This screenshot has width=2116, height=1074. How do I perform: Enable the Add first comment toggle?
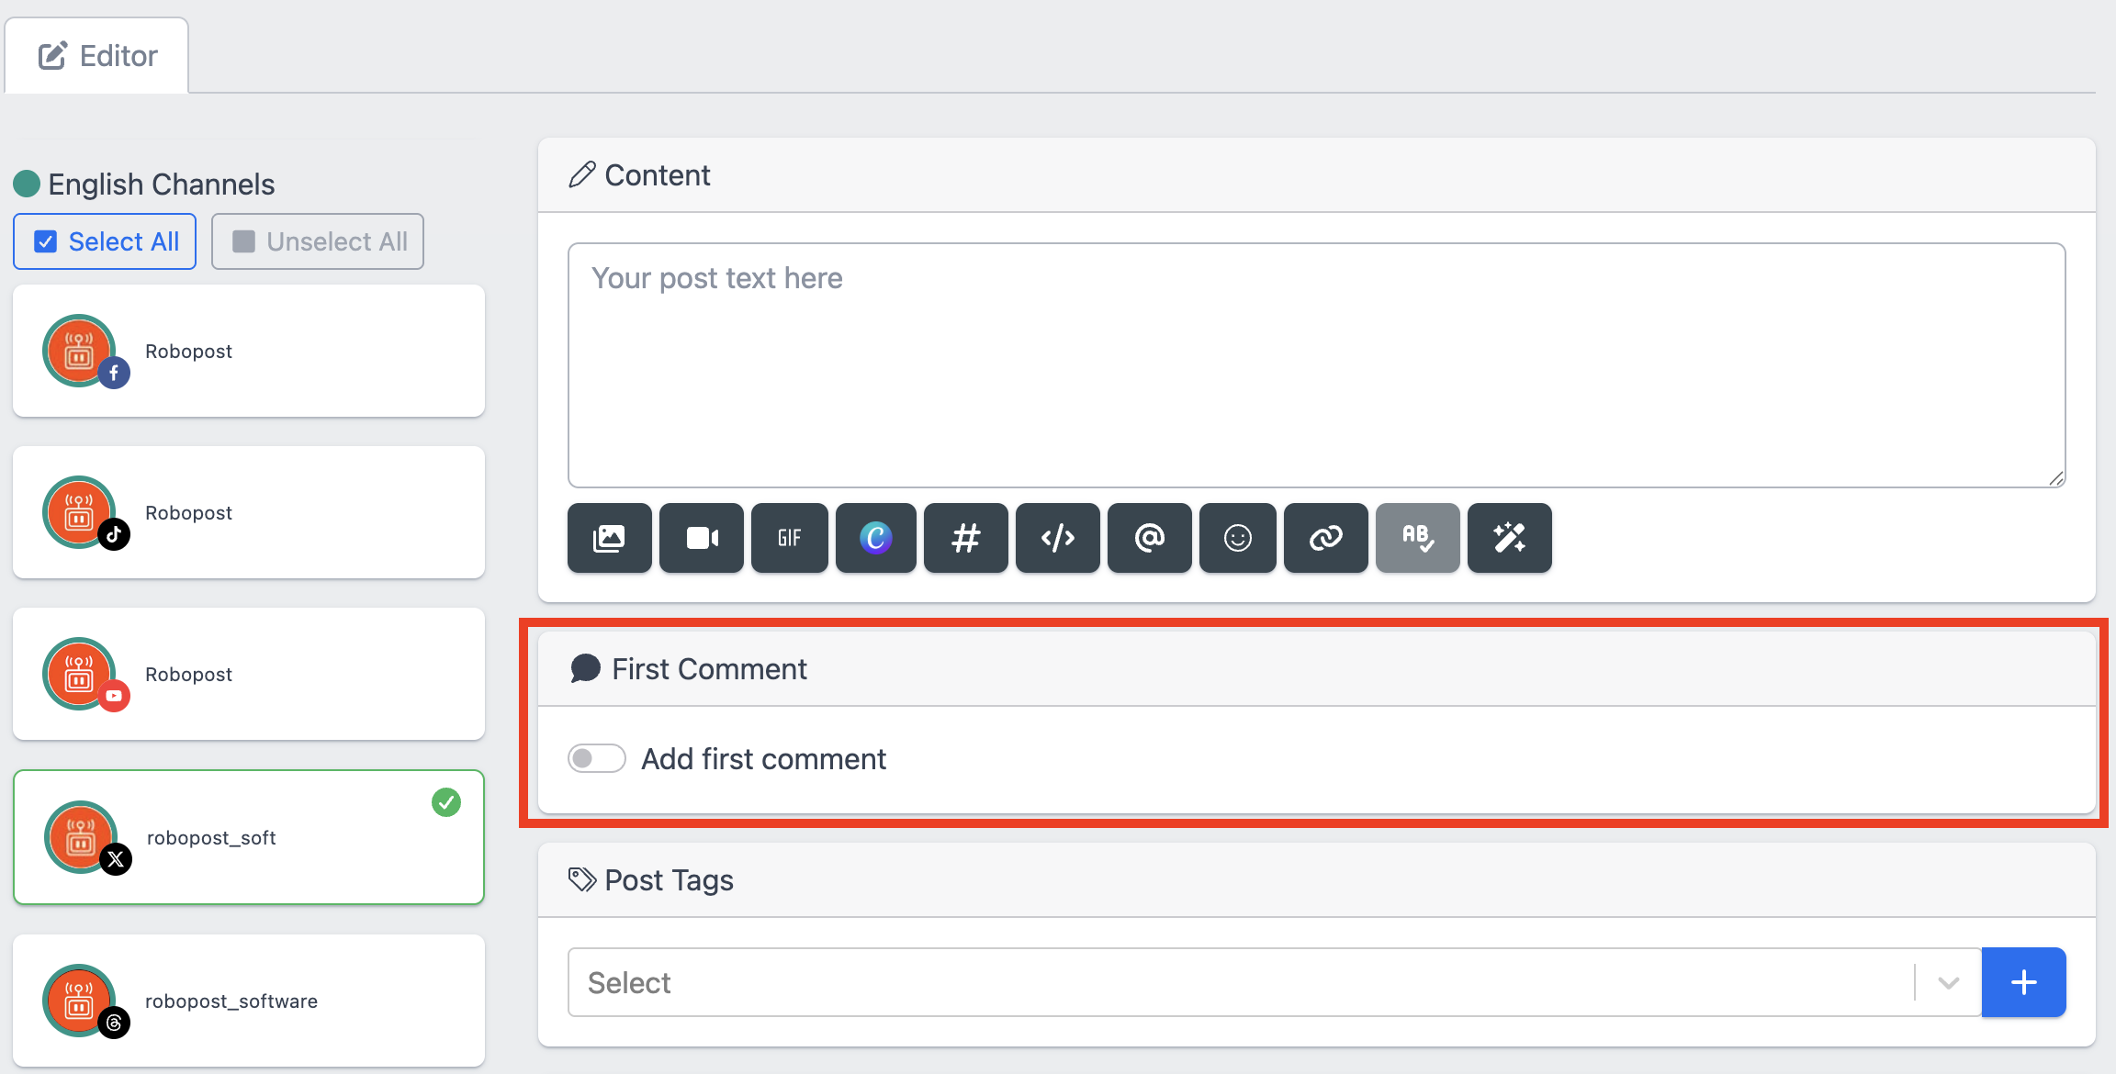(x=597, y=759)
